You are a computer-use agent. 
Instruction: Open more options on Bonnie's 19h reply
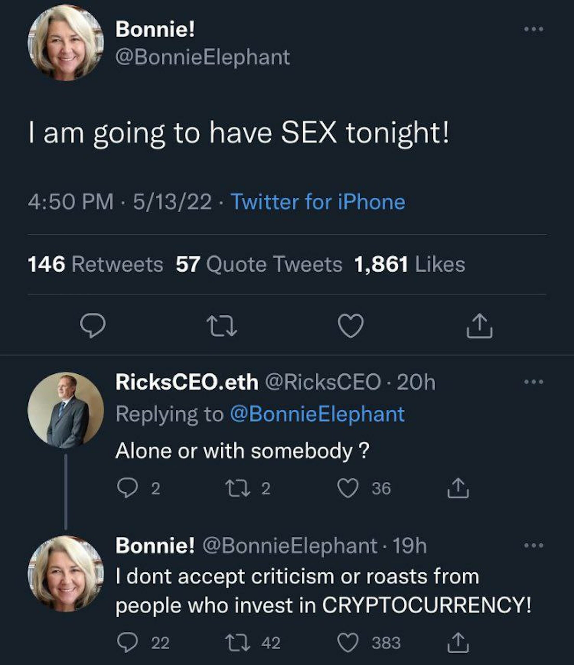pyautogui.click(x=533, y=545)
